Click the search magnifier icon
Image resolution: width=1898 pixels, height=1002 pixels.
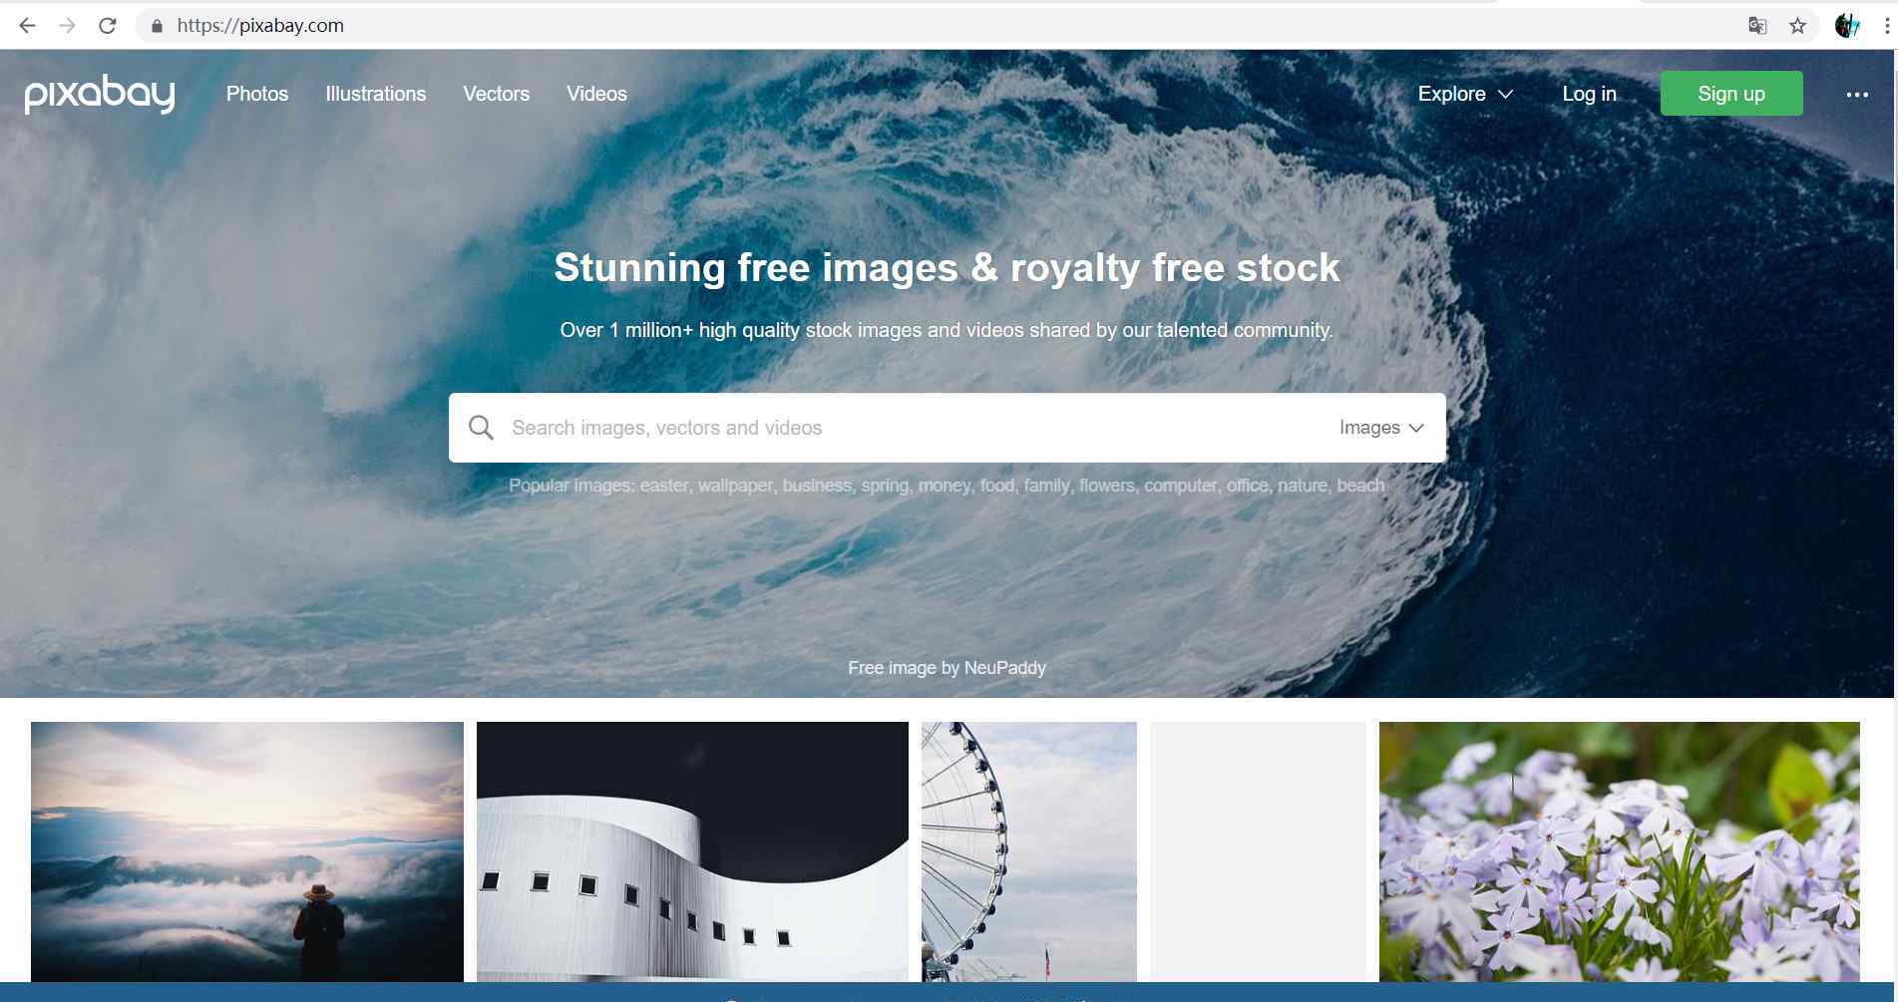tap(481, 428)
